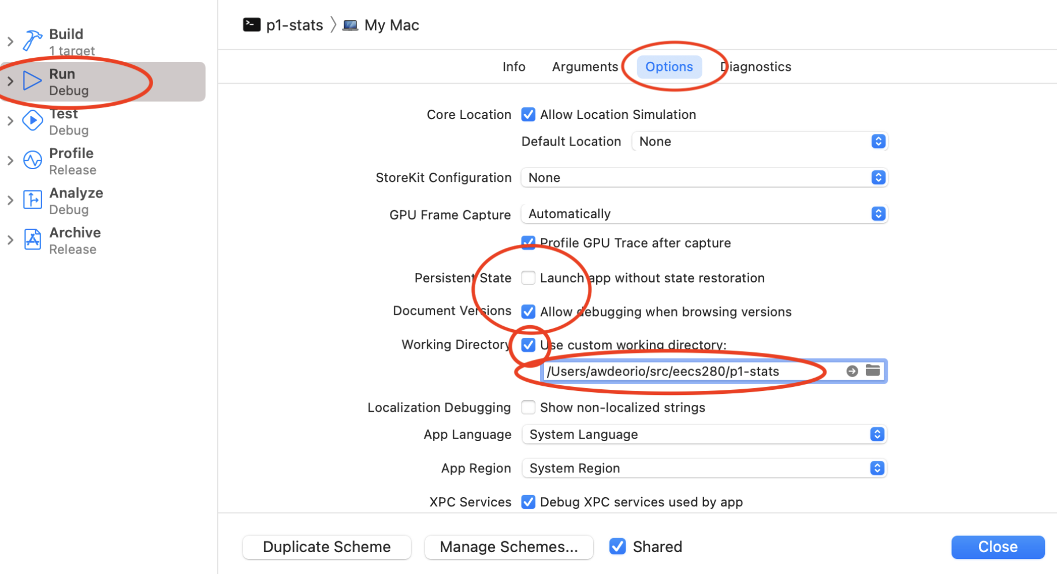Uncheck Allow Location Simulation

pyautogui.click(x=528, y=114)
